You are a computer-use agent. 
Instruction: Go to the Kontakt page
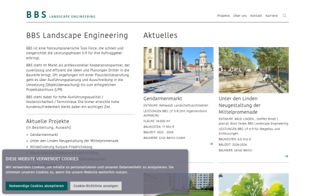(x=256, y=16)
